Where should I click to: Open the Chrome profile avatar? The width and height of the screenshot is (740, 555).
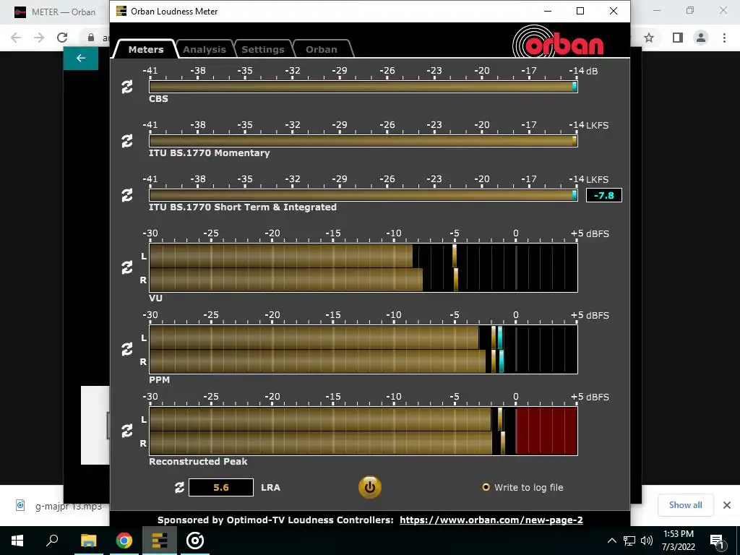tap(701, 38)
